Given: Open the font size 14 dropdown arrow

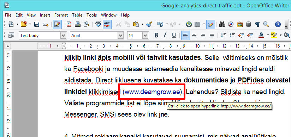Looking at the screenshot, I should point(145,35).
